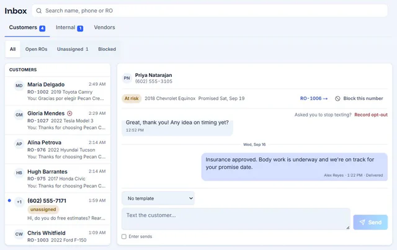397x250 pixels.
Task: Click phone number (602) 555-3105
Action: [x=154, y=81]
